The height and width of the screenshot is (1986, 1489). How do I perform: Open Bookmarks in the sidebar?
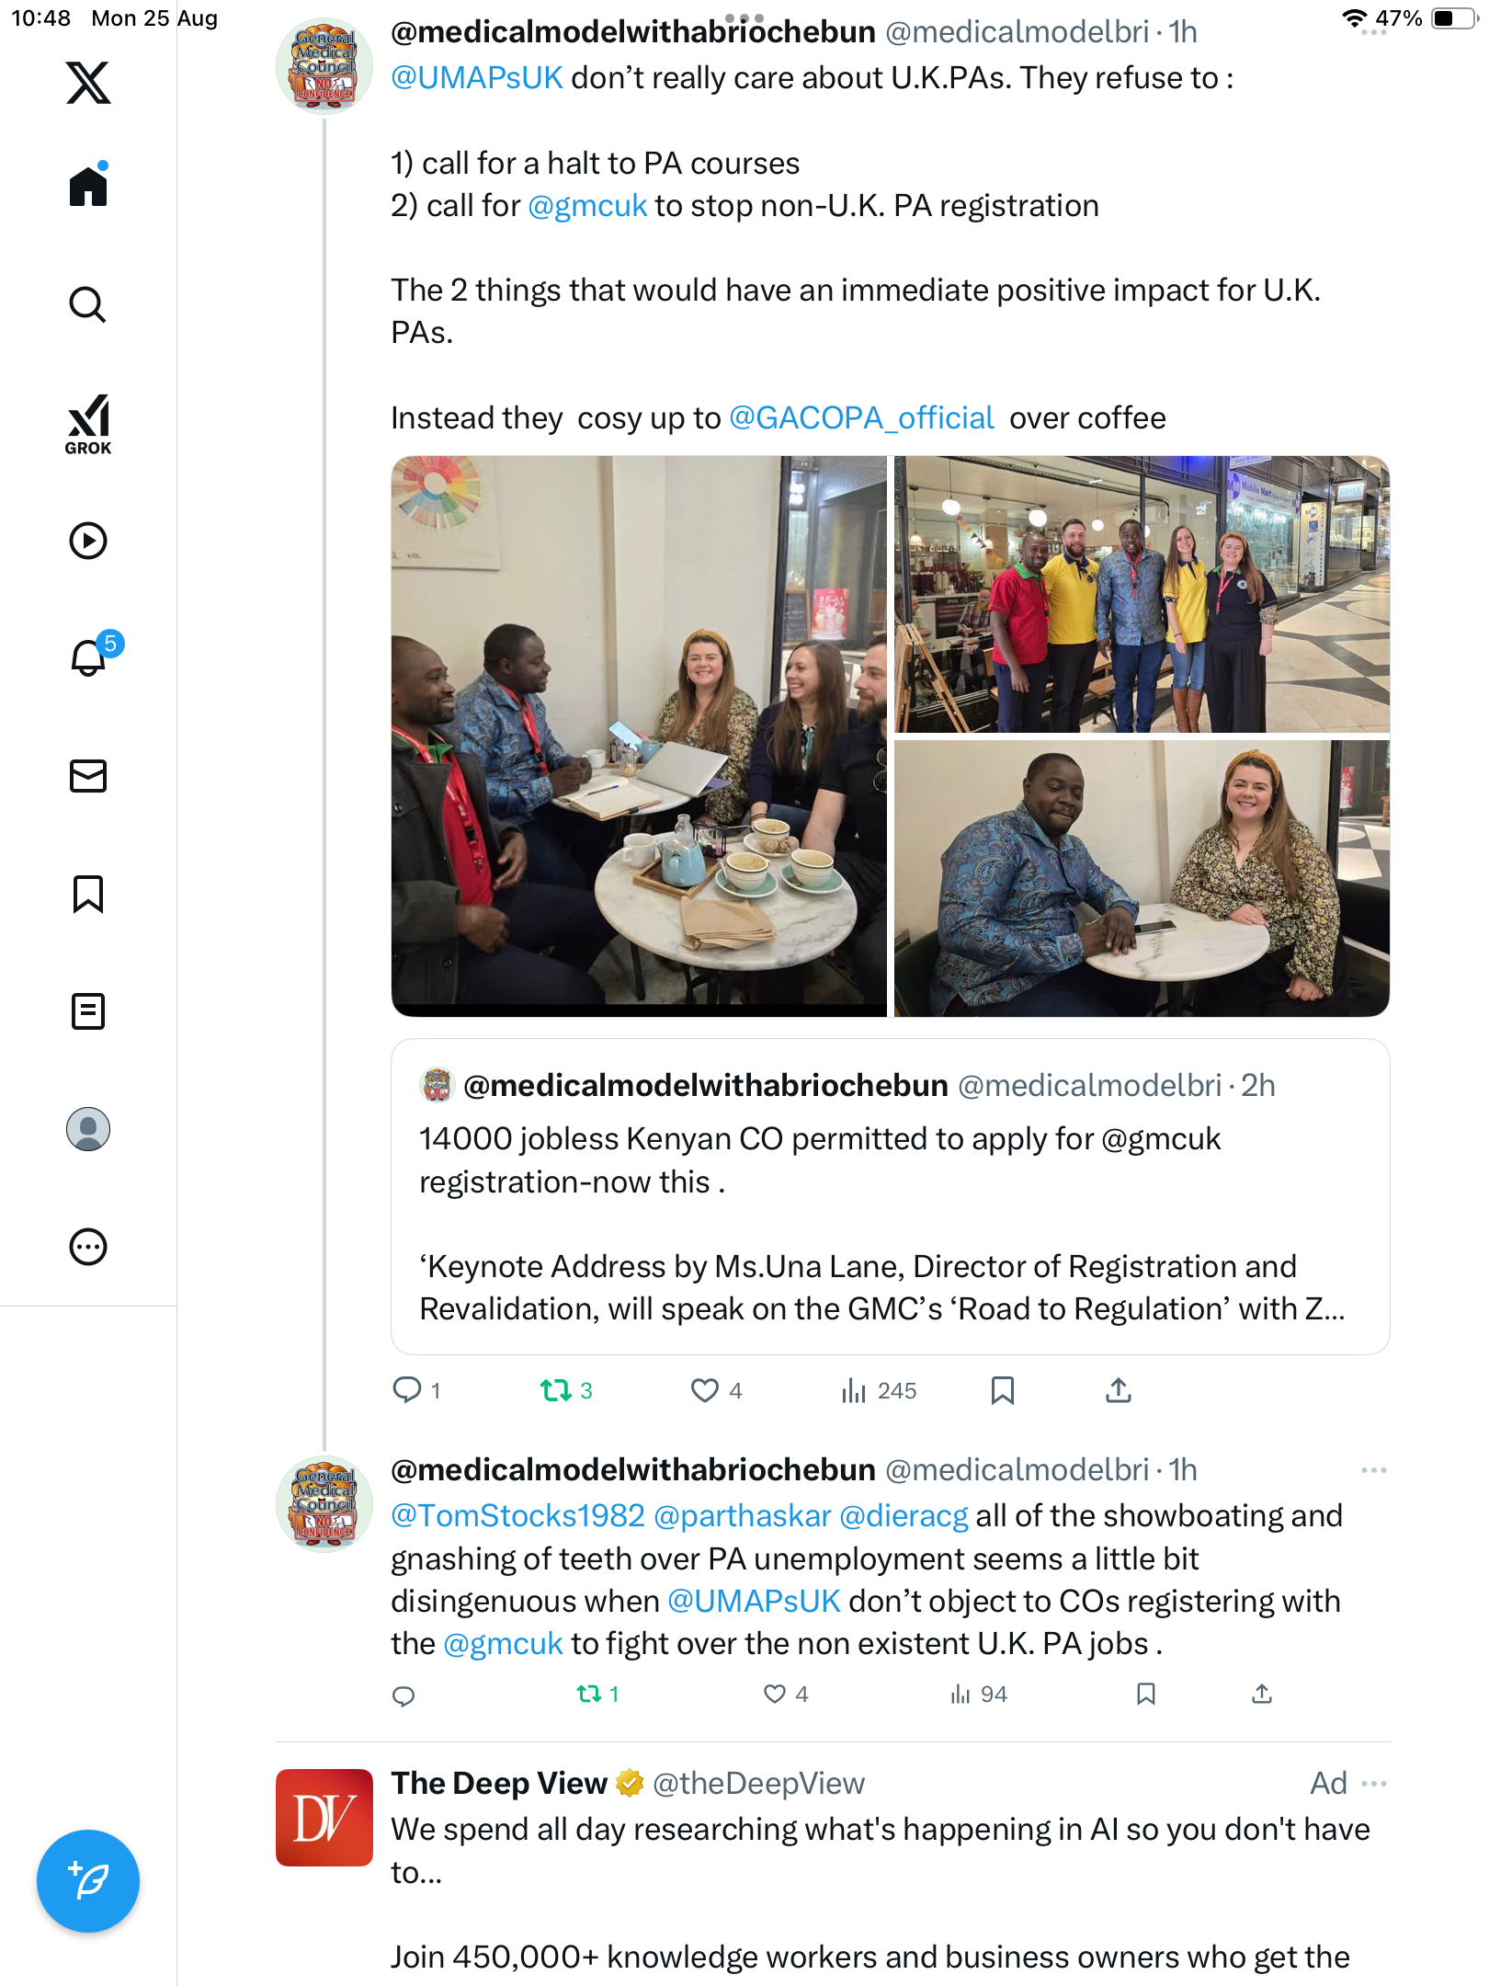click(88, 894)
